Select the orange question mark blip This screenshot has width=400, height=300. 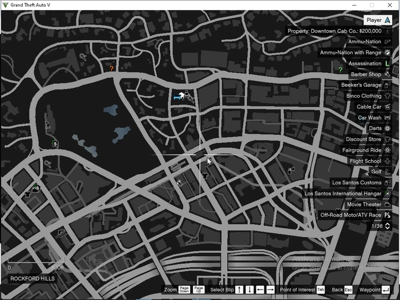click(111, 68)
